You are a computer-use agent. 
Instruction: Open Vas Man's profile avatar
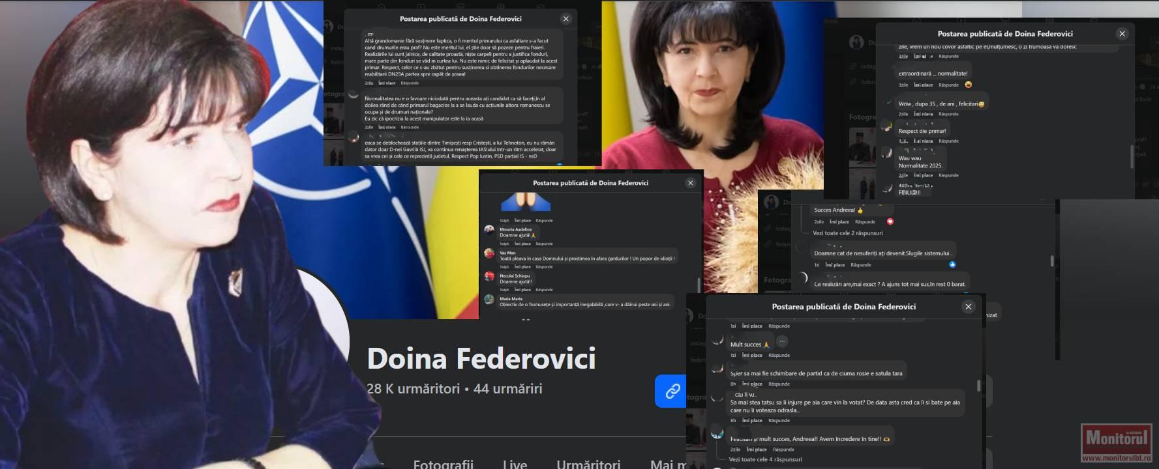click(489, 254)
